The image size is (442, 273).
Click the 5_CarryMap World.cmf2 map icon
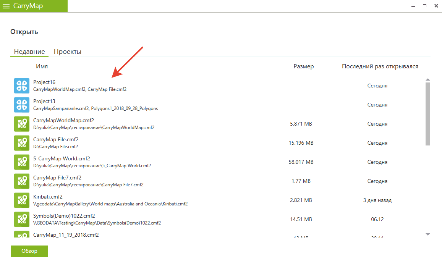[22, 162]
